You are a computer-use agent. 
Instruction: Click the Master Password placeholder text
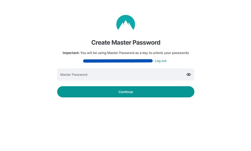74,75
